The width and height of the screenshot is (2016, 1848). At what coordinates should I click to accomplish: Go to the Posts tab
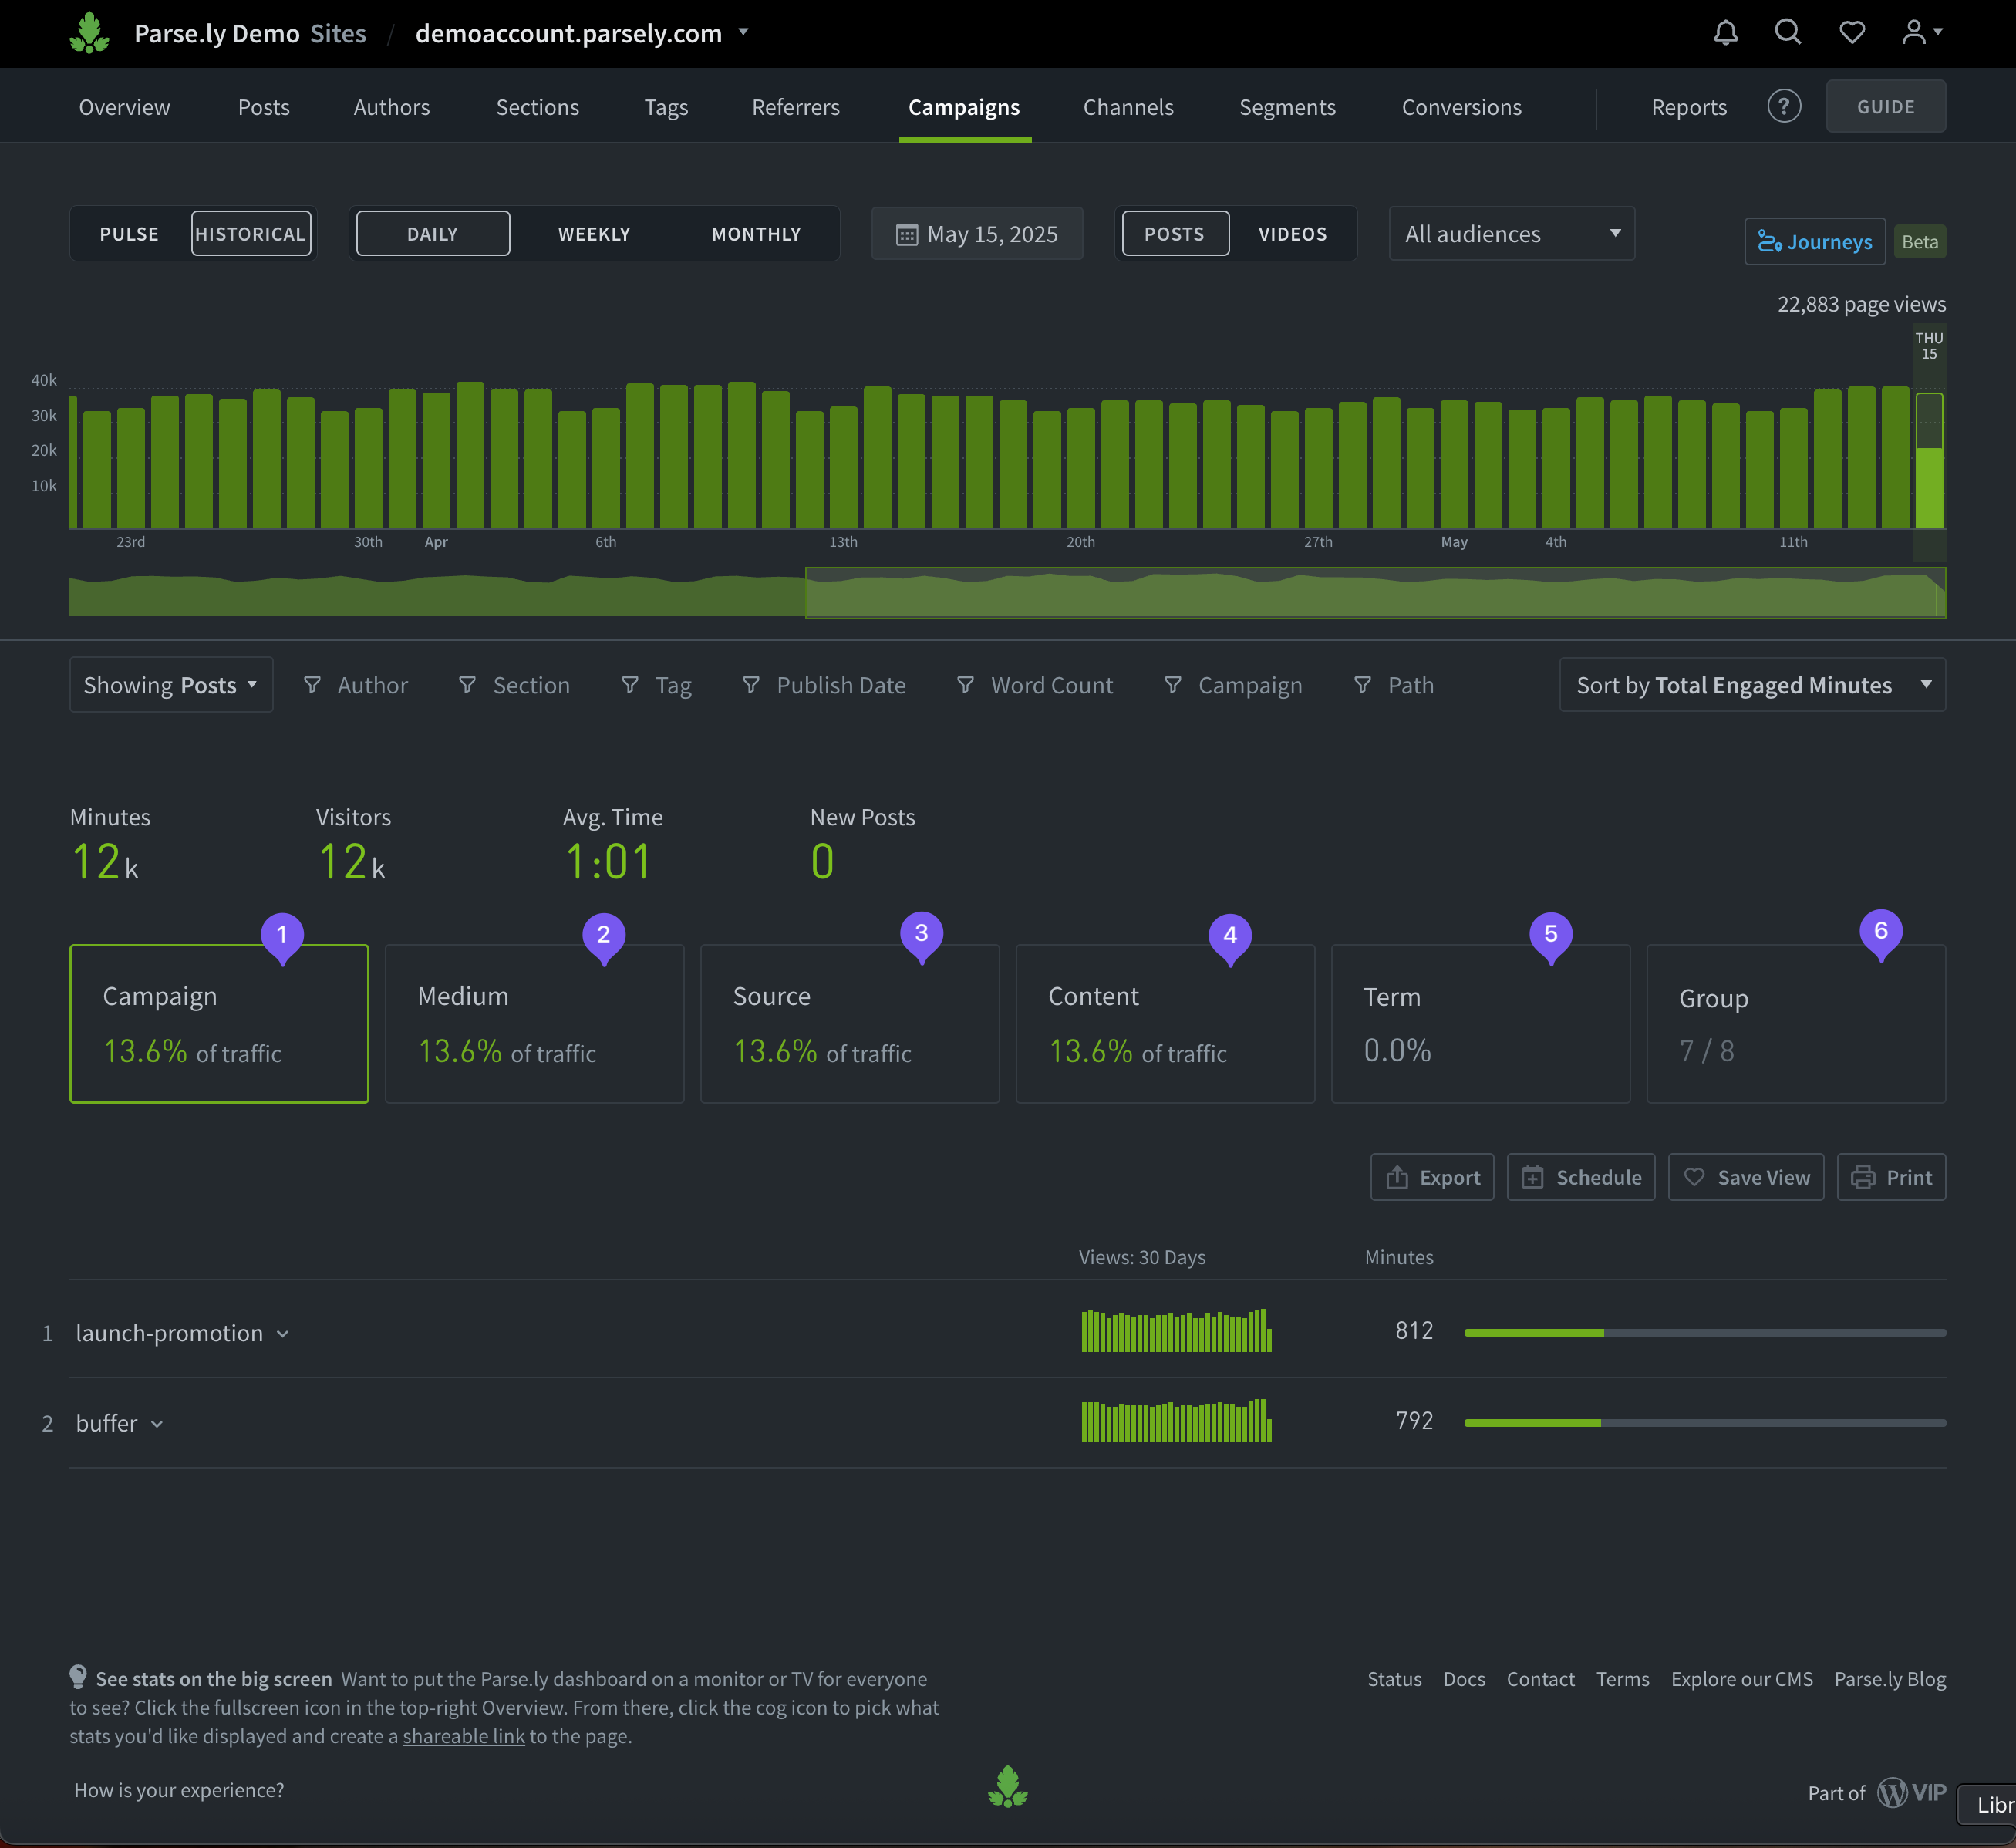[x=264, y=107]
